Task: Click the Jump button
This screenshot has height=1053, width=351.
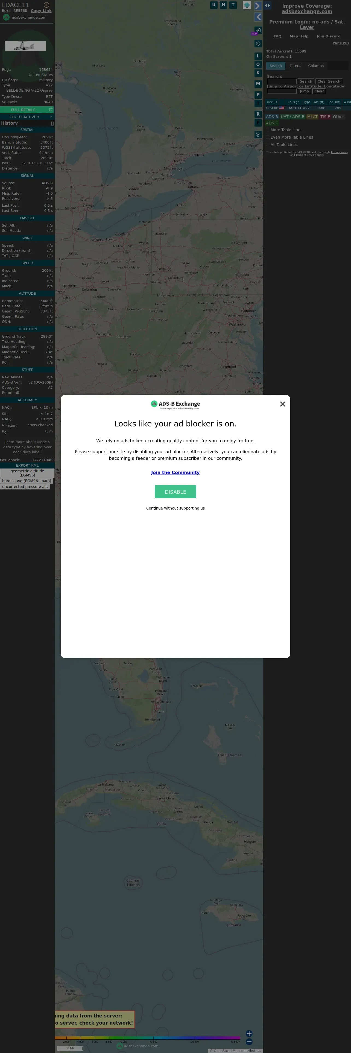Action: (x=305, y=91)
